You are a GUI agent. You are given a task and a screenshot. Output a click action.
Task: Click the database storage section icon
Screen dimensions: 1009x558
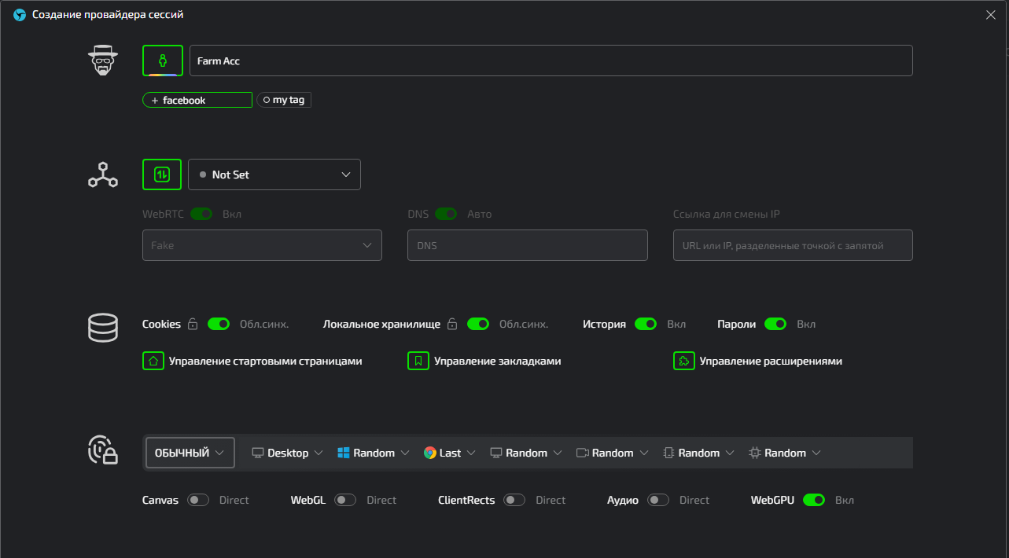click(102, 328)
